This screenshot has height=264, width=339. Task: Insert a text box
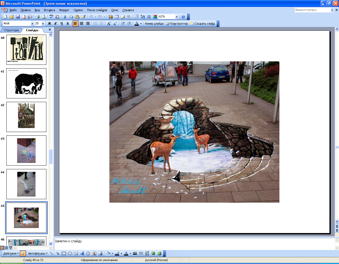(x=76, y=253)
